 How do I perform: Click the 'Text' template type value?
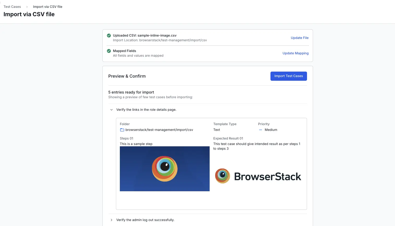[x=216, y=130]
